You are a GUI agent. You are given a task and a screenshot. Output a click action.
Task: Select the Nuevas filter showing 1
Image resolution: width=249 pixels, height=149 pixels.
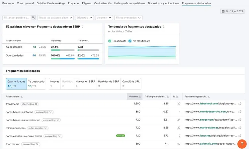point(55,84)
